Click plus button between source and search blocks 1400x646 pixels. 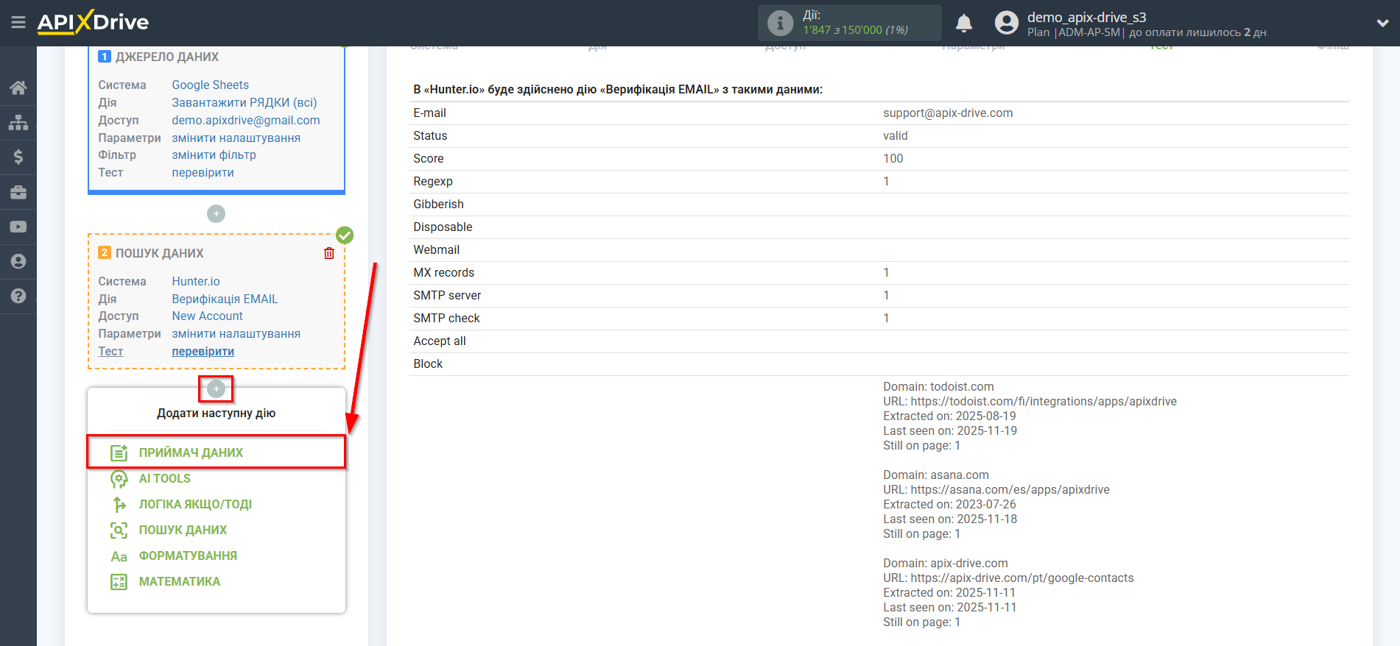(216, 213)
